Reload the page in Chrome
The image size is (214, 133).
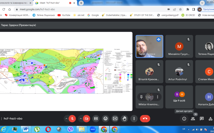[4, 9]
